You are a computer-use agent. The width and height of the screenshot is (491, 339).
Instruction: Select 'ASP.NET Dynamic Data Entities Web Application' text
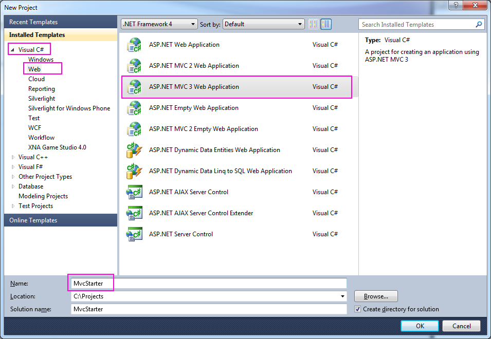click(214, 150)
